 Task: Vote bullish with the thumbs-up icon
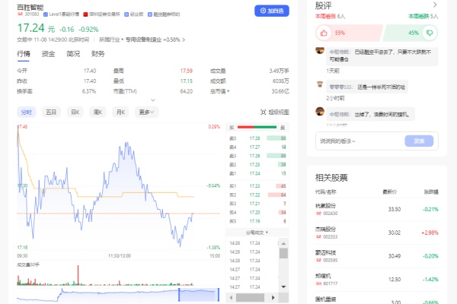(x=324, y=33)
